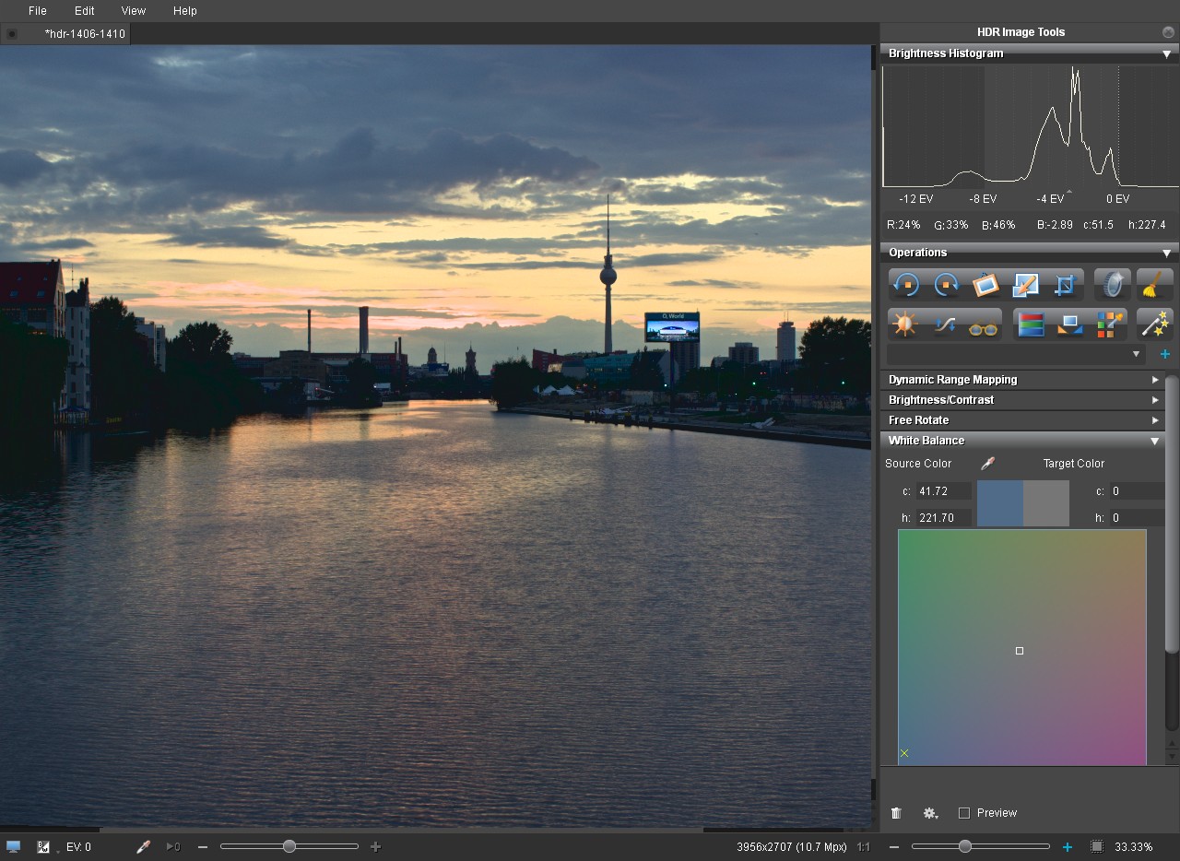Click the tone curve adjustment icon
Viewport: 1180px width, 861px height.
(x=945, y=324)
